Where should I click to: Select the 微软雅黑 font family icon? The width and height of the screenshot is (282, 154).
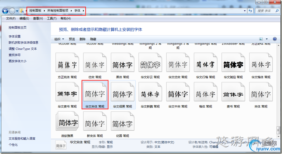pos(67,121)
